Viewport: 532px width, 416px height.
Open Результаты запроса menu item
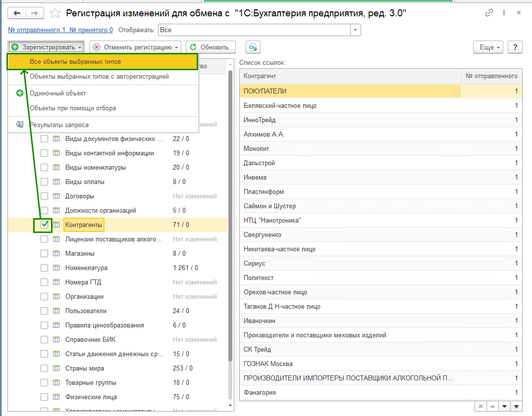point(103,125)
